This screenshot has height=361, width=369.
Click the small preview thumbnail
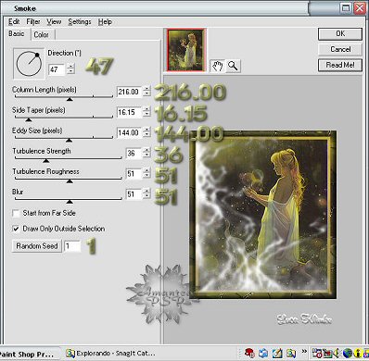coord(185,50)
